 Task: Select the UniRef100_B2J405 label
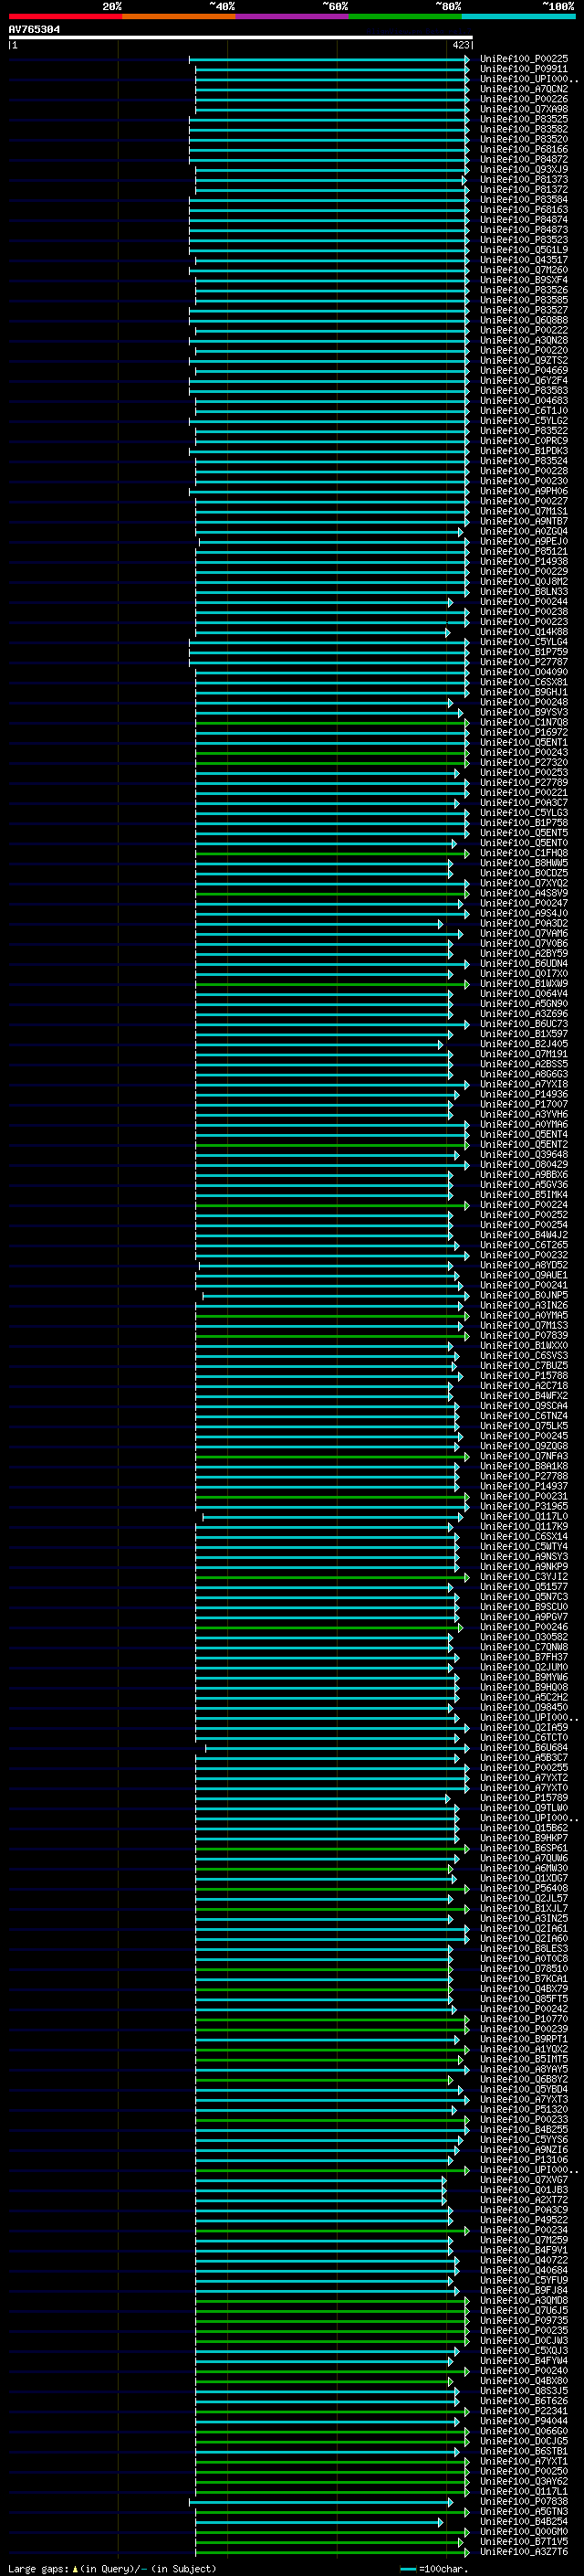coord(524,1044)
